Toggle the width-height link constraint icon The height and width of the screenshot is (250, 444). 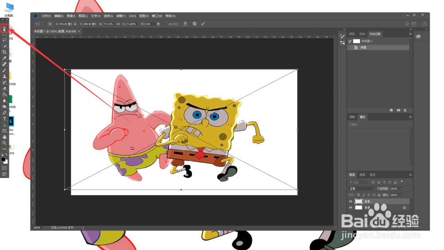pos(119,24)
